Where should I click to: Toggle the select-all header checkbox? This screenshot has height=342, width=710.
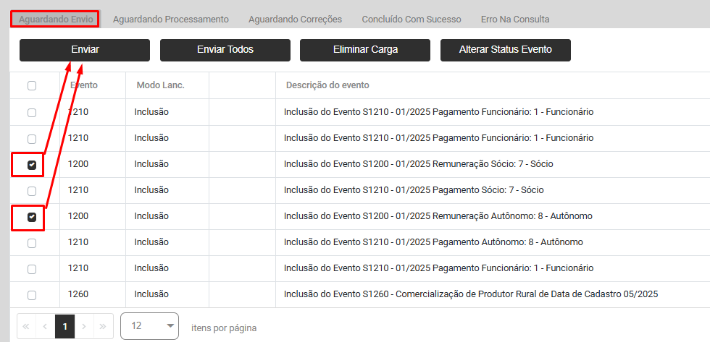click(32, 86)
